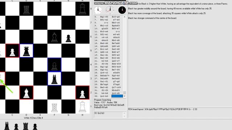Select black move f7xg6 in row 29
232x130 pixels.
pos(117,84)
